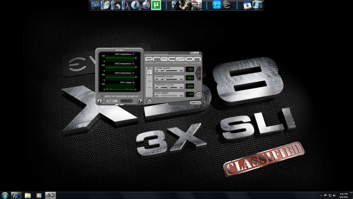Open the computer monitor icon in dock
Viewport: 353px width, 199px height.
95,5
